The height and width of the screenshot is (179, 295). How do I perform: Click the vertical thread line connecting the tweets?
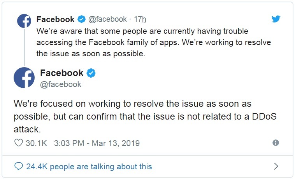24,46
